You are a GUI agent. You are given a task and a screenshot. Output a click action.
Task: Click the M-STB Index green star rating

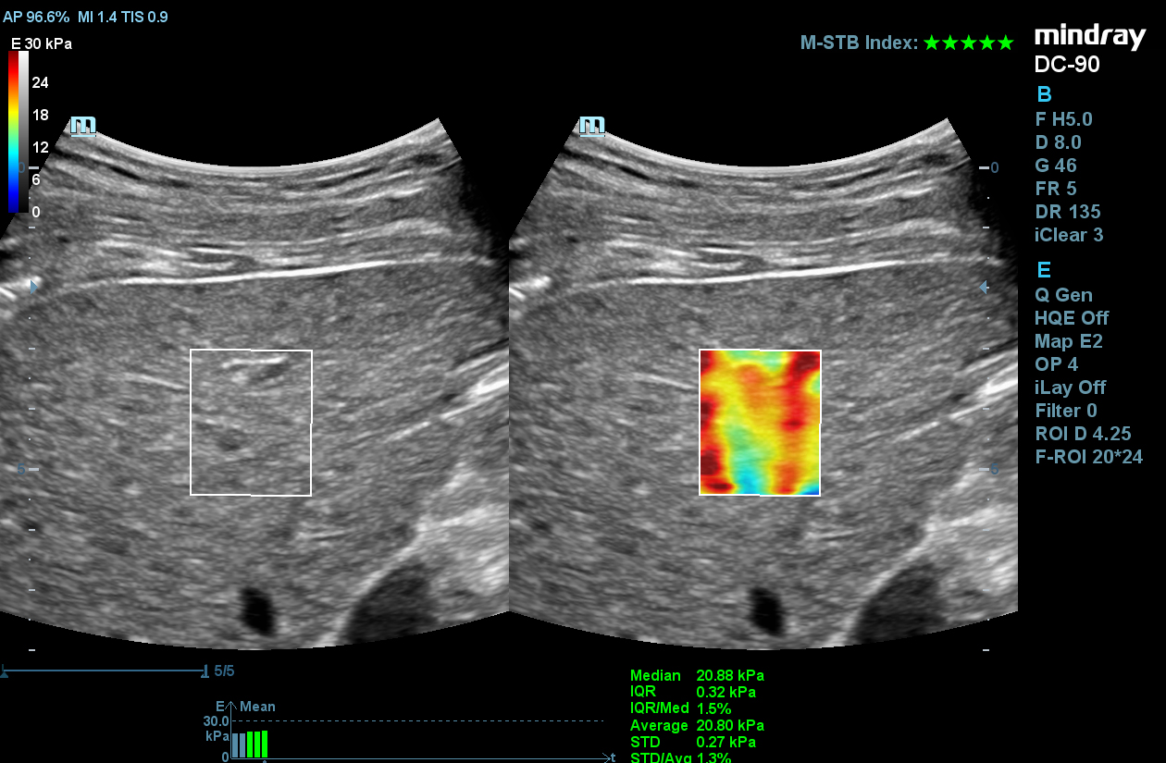[x=969, y=43]
